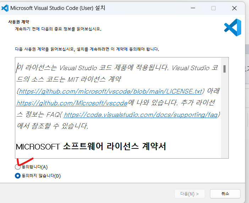Open the LICENSE.txt GitHub link
The width and height of the screenshot is (249, 203).
tap(111, 91)
